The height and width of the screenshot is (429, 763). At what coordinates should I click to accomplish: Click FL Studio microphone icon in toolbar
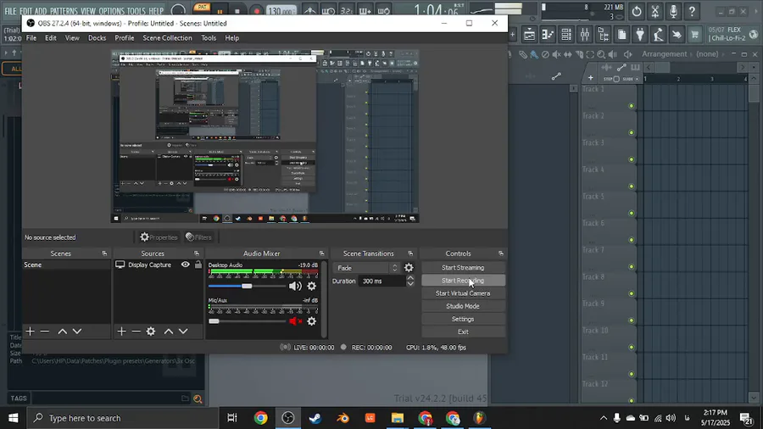pos(673,11)
